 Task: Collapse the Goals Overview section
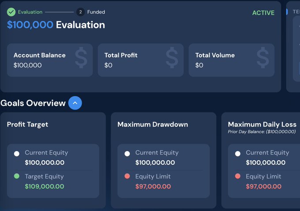tap(75, 103)
